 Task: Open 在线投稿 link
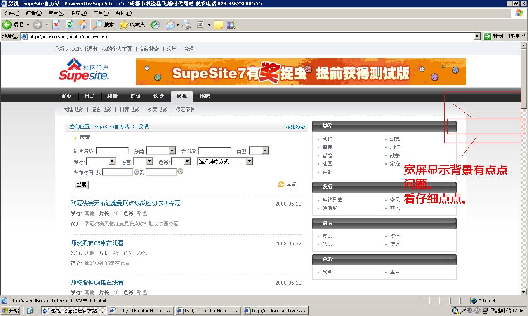296,127
